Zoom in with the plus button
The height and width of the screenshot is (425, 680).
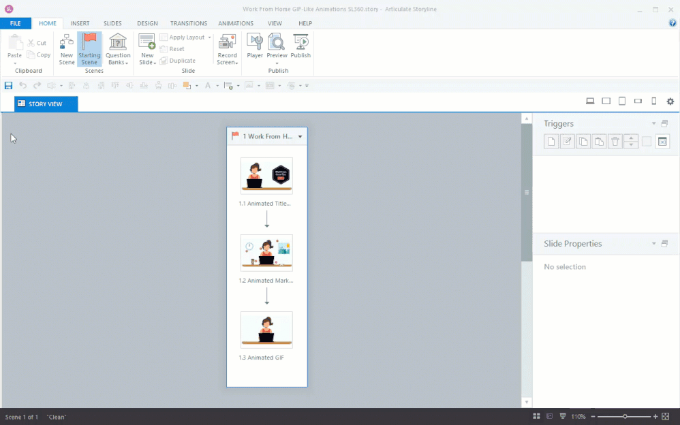(x=655, y=417)
